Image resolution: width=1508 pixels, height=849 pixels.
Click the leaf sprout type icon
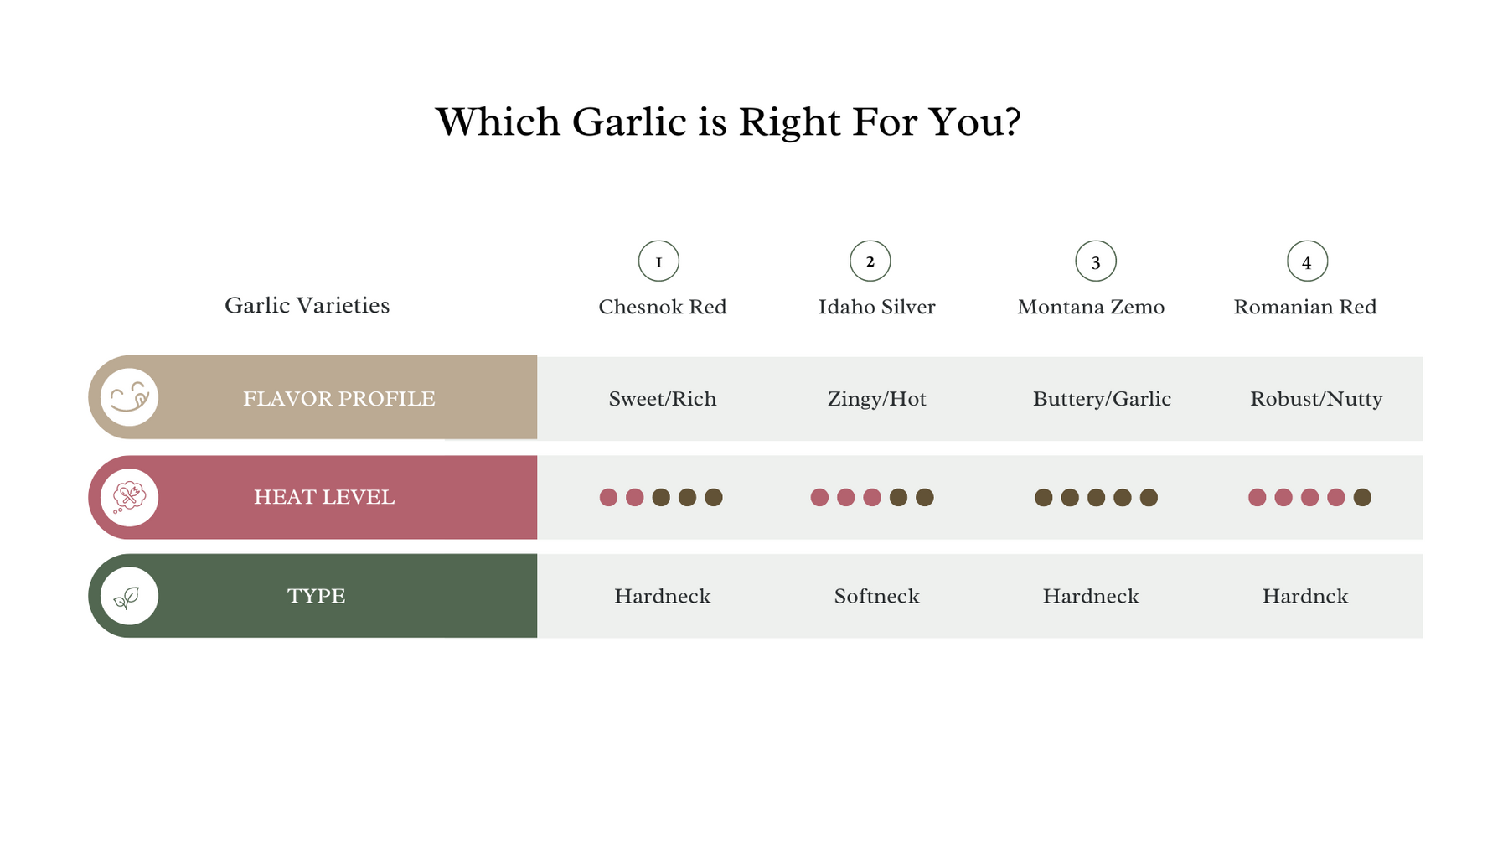pos(129,596)
